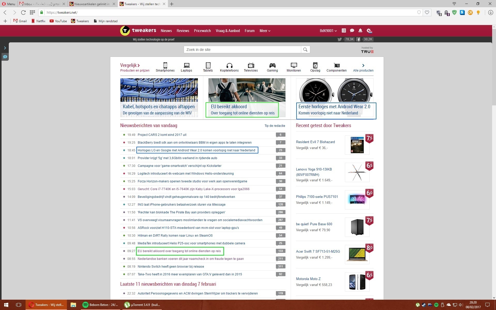Open the Resident Evil 7 review thumbnail
Image resolution: width=496 pixels, height=310 pixels.
pos(357,145)
